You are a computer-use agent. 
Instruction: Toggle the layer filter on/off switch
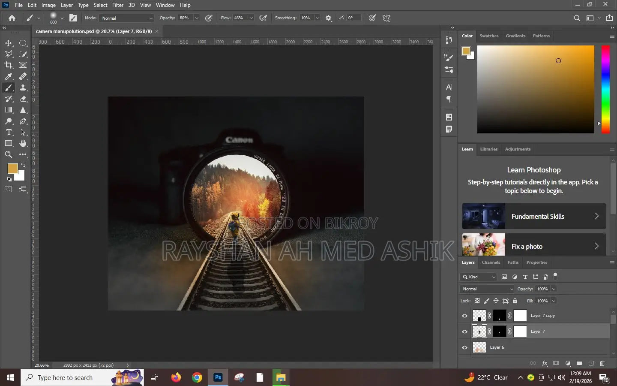point(555,276)
